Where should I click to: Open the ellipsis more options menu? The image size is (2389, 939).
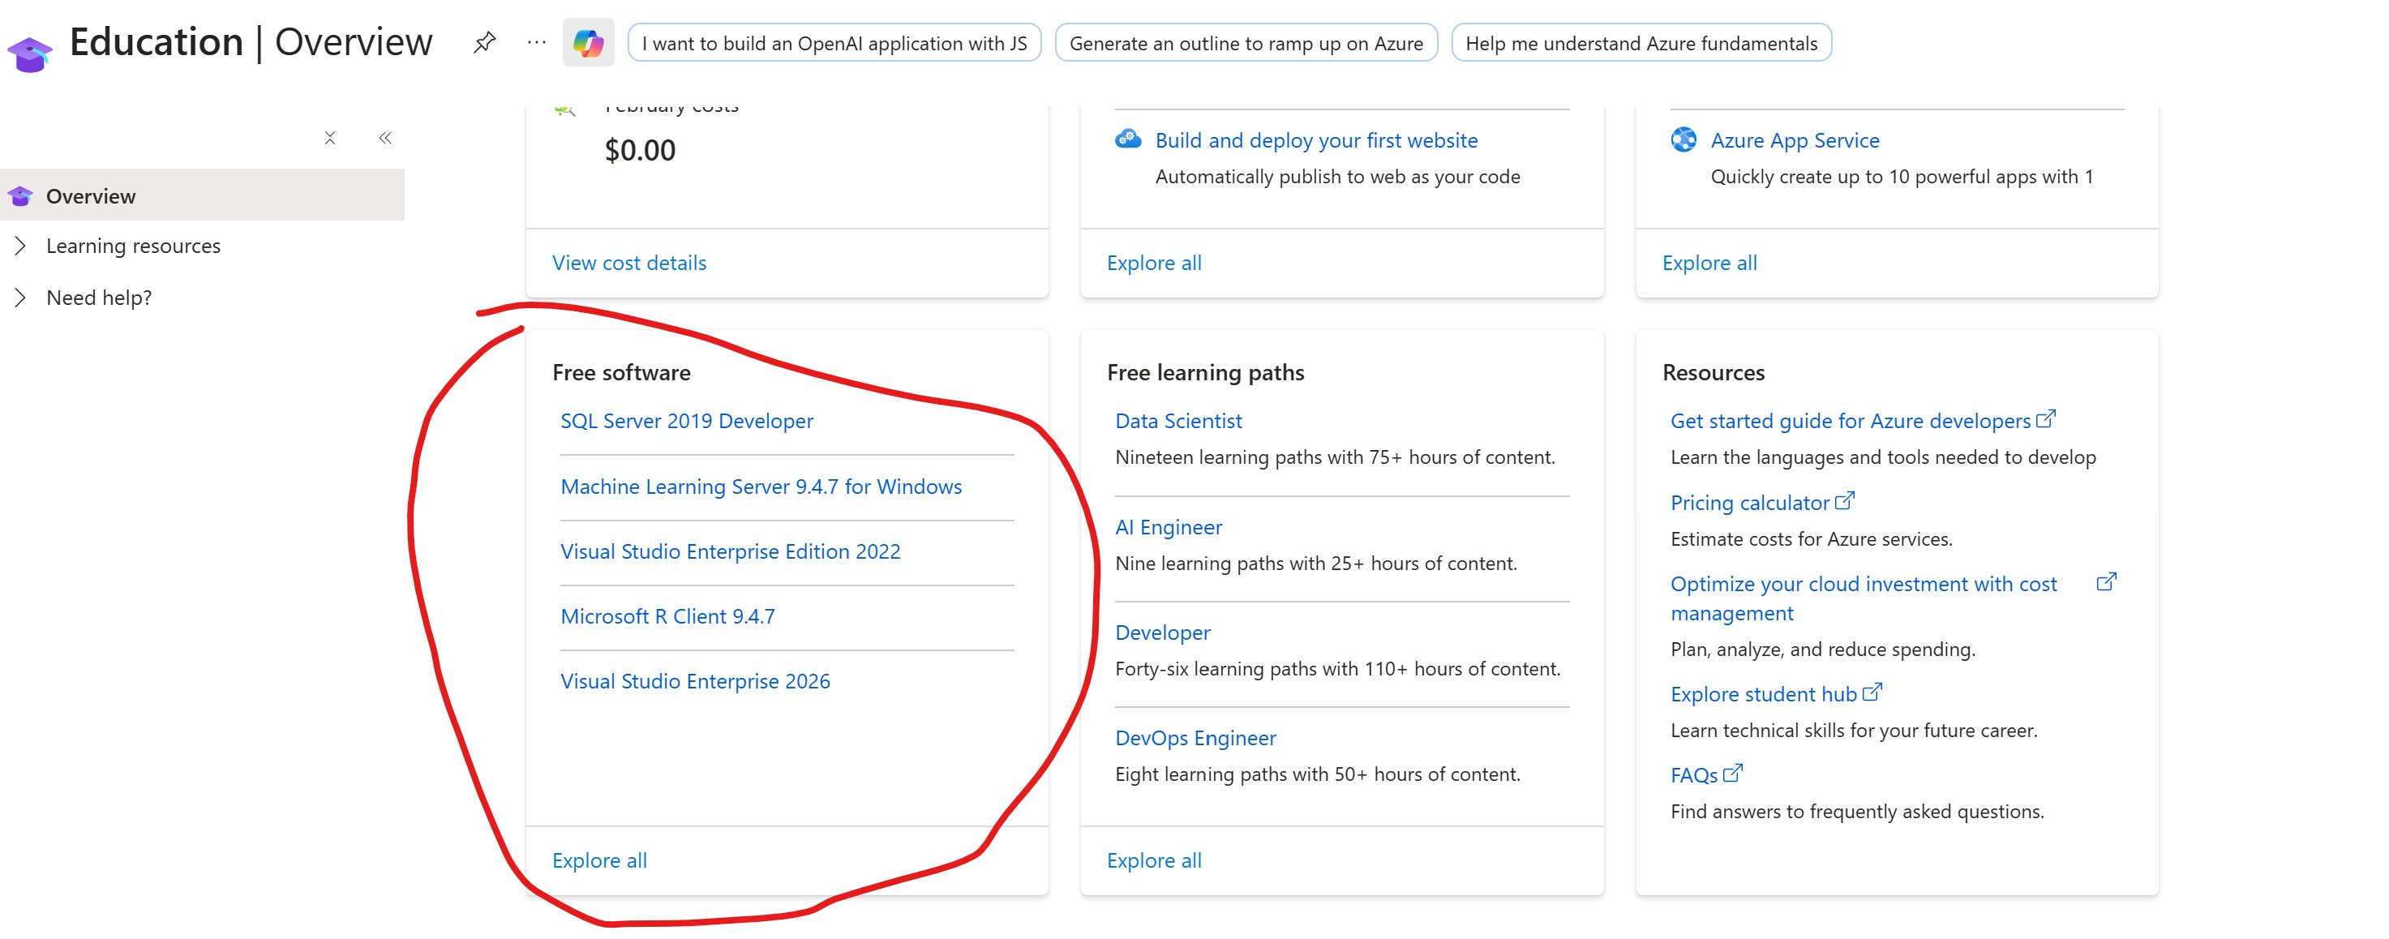(536, 43)
